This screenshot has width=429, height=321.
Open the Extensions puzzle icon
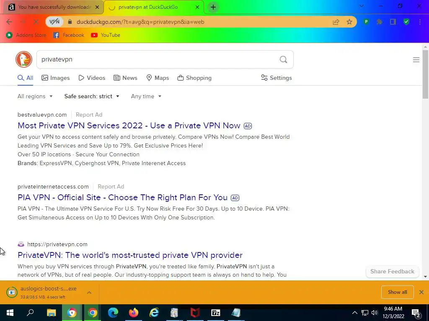pos(380,22)
